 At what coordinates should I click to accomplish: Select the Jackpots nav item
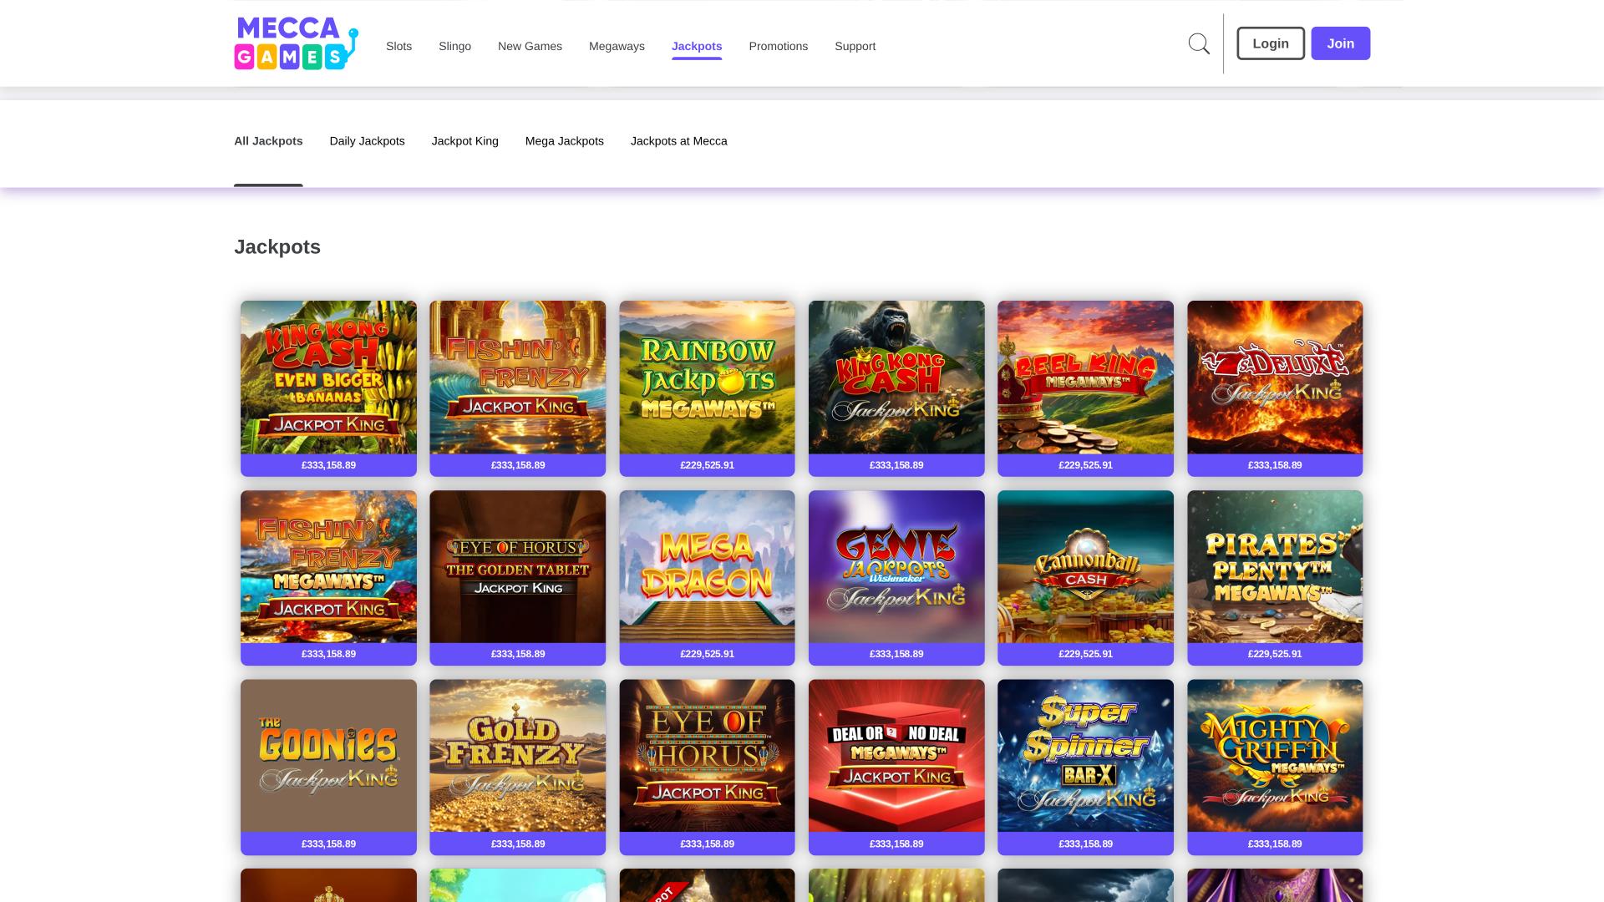(x=697, y=46)
